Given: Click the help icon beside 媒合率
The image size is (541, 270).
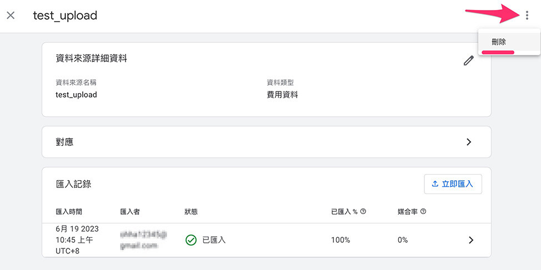Looking at the screenshot, I should click(423, 212).
